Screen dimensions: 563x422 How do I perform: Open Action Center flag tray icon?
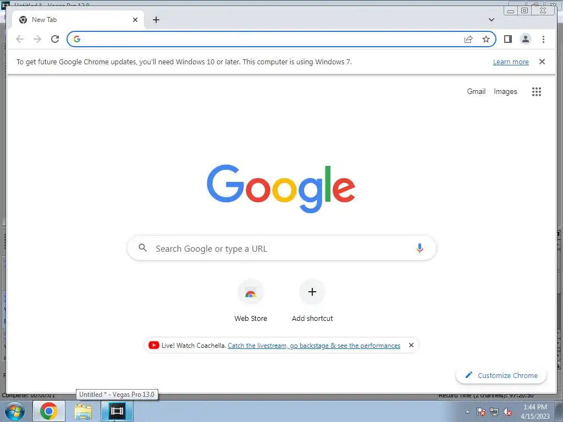[481, 412]
